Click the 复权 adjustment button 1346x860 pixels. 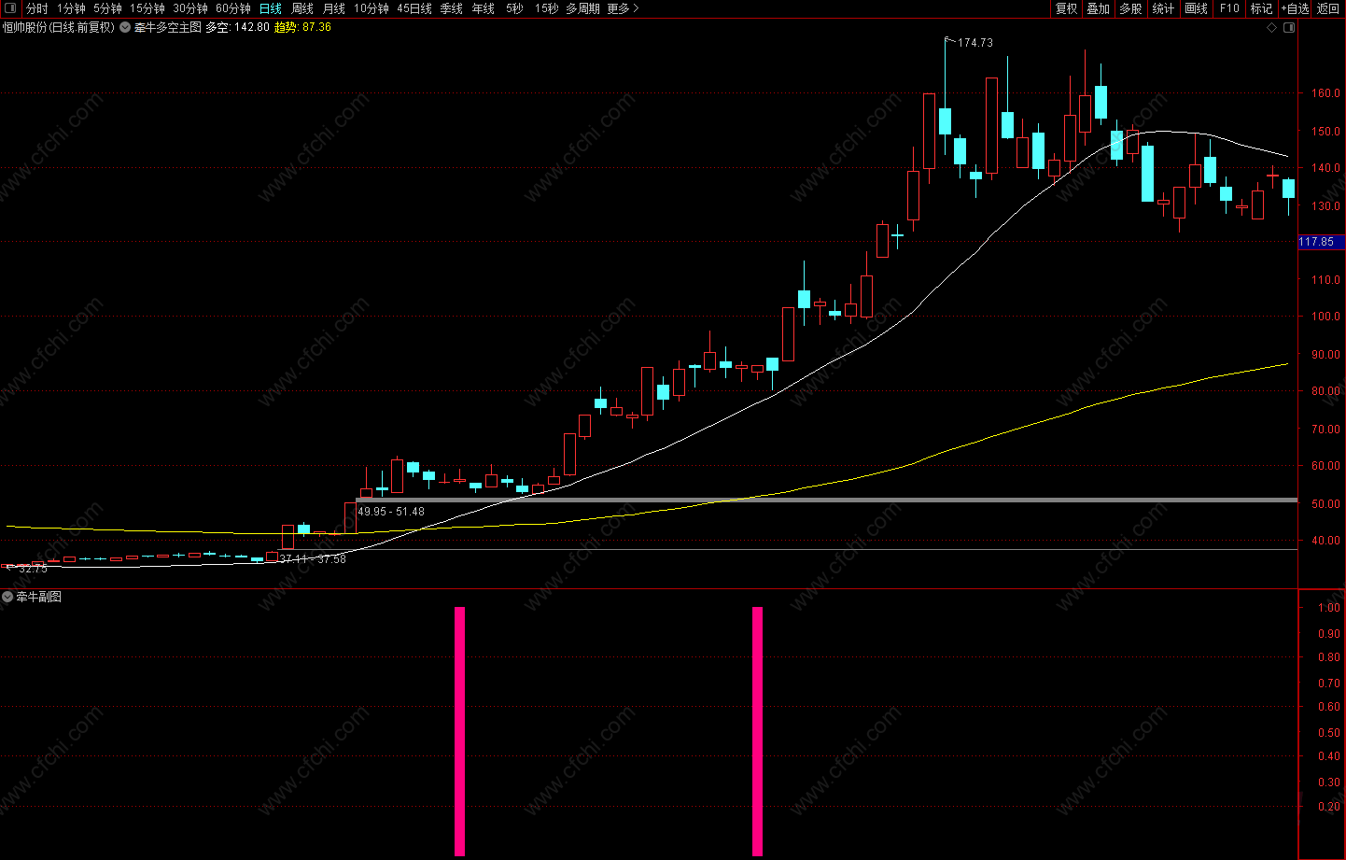(1066, 8)
